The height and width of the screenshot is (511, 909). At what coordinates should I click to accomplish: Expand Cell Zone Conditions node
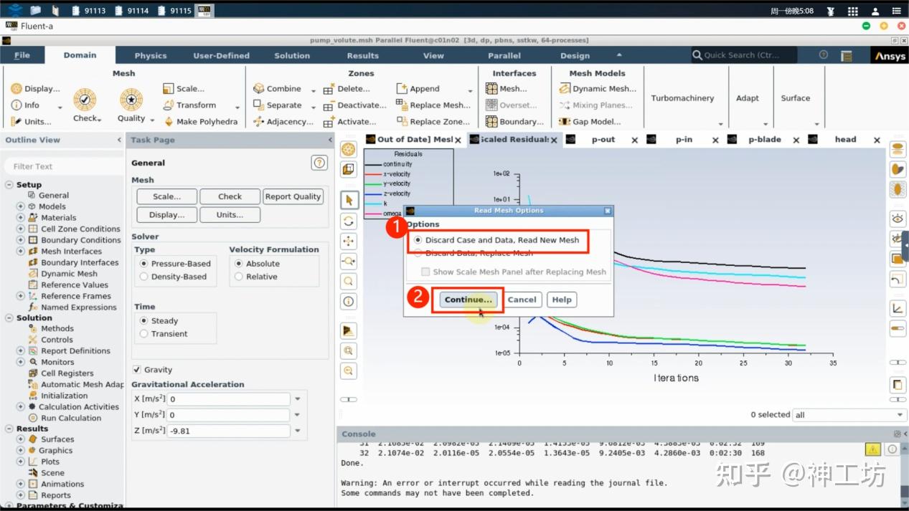pos(20,229)
